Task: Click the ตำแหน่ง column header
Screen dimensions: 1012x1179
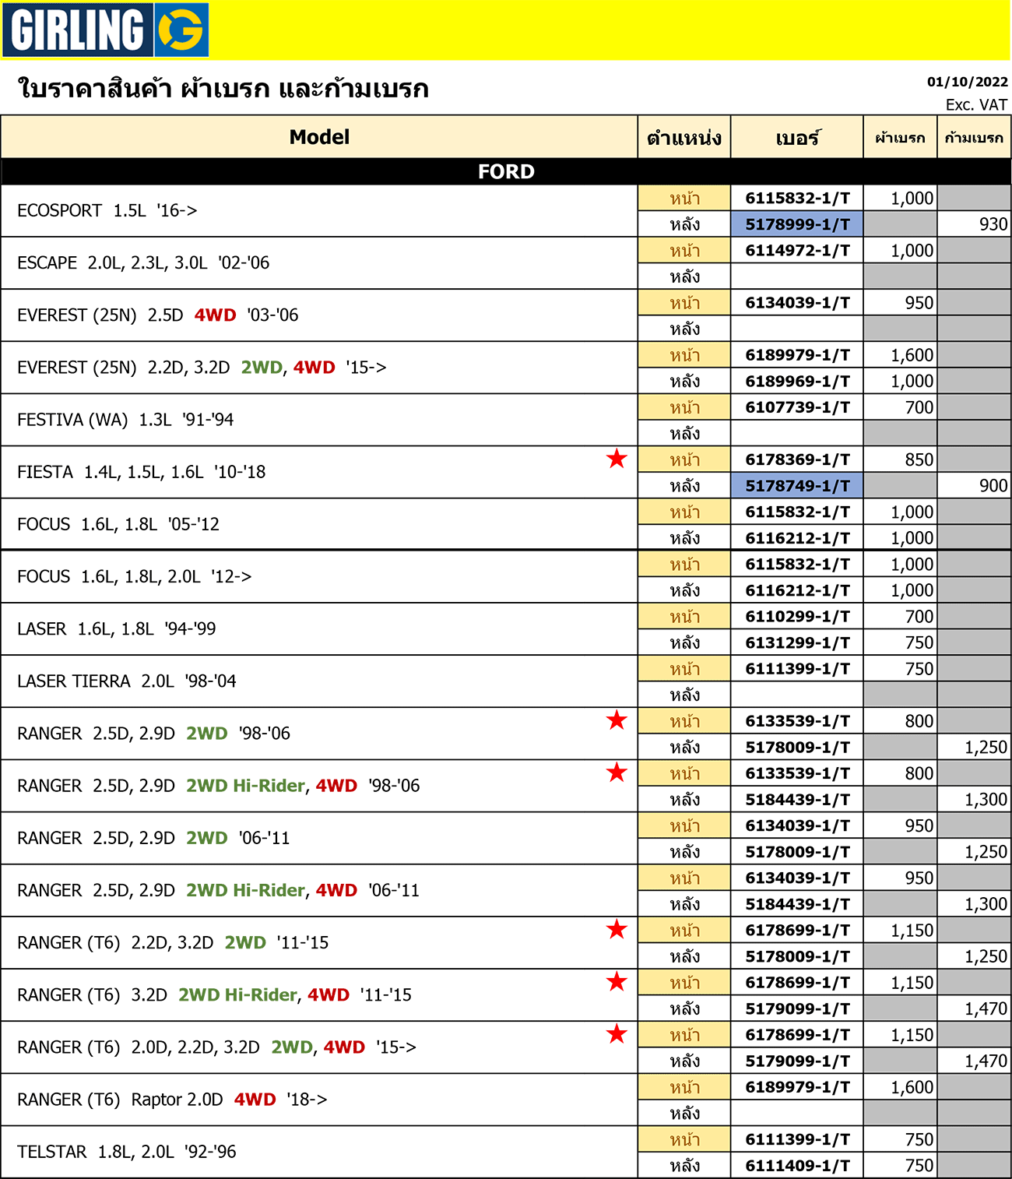Action: 684,137
